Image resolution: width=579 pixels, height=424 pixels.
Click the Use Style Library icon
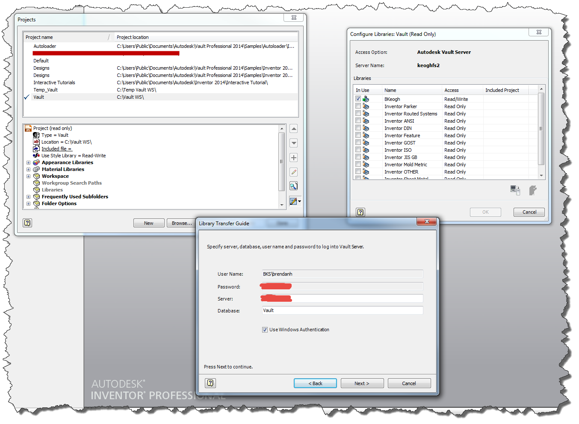(x=36, y=156)
